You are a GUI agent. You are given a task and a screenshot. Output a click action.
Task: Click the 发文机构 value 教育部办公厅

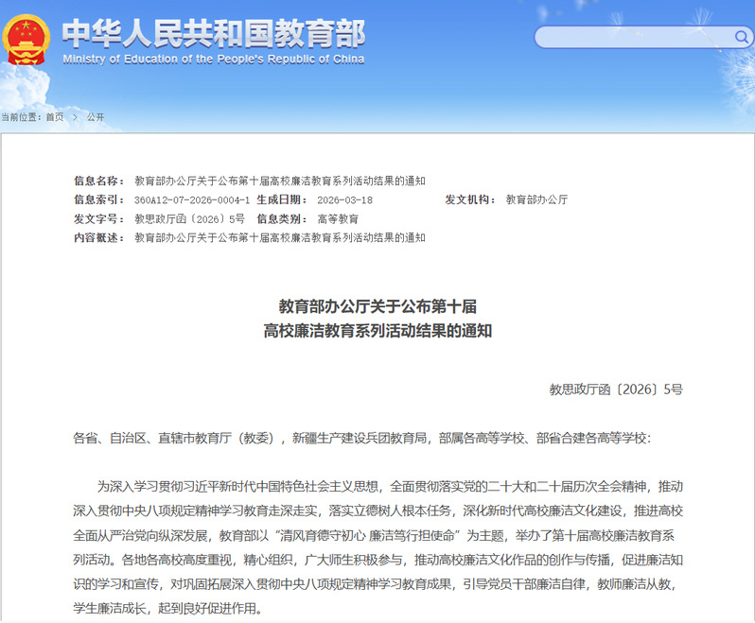click(536, 199)
